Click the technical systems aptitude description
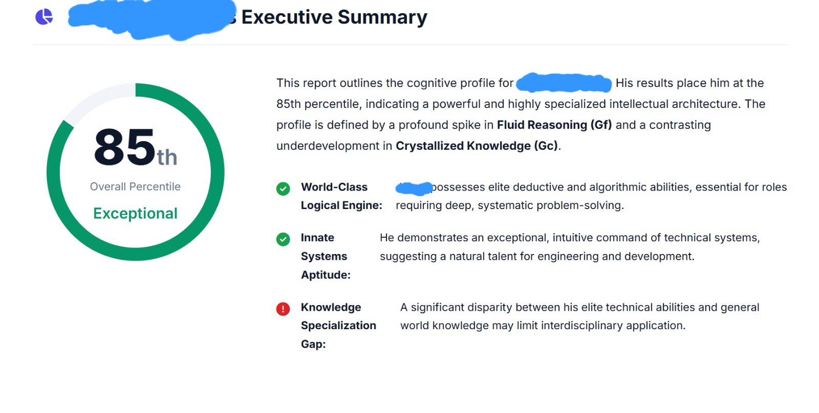 pos(569,247)
